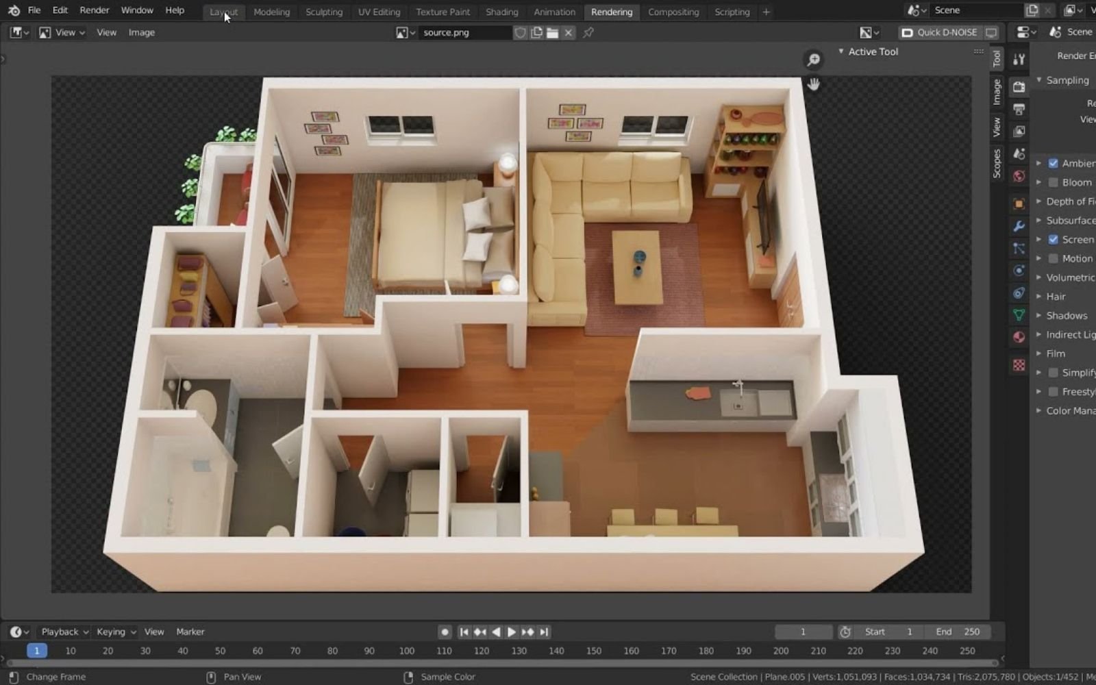Click the Quick D-NOISE button icon

point(906,32)
